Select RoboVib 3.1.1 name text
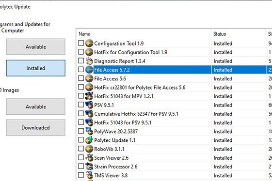The width and height of the screenshot is (272, 181). click(x=109, y=149)
